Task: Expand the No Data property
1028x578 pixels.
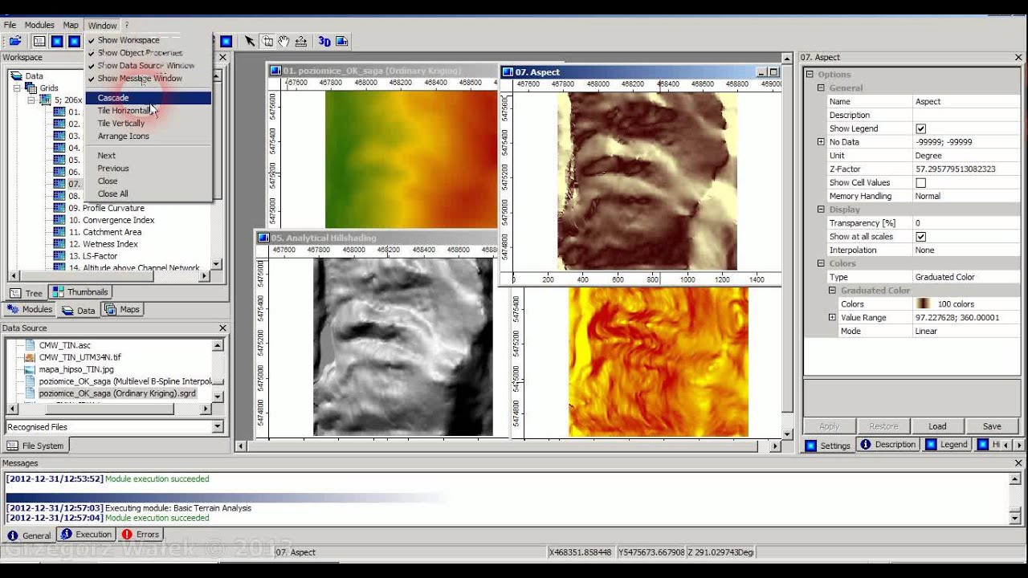Action: point(821,142)
